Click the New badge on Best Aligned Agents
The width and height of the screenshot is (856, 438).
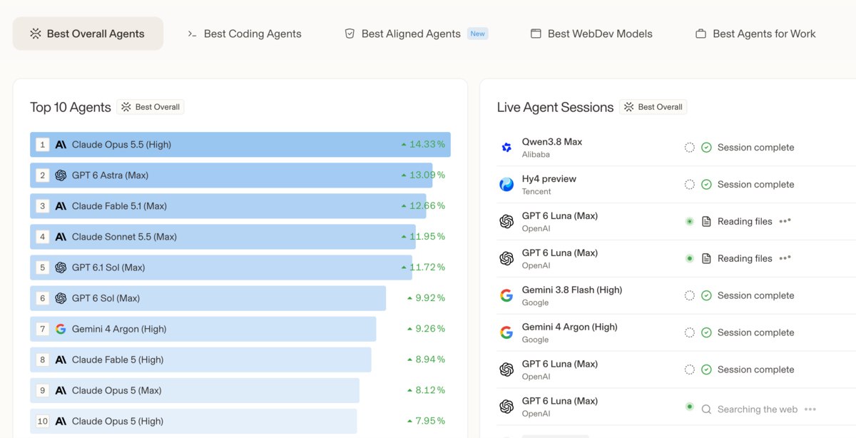click(478, 34)
